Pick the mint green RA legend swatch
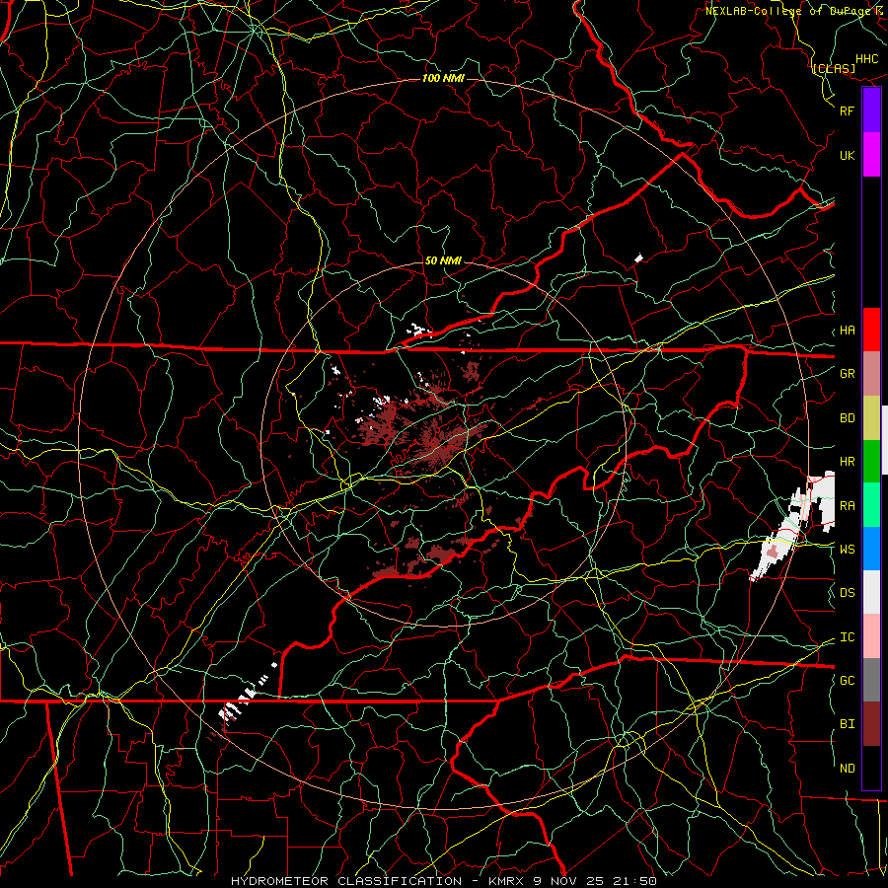 click(x=871, y=504)
